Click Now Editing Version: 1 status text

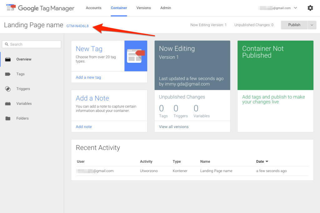(x=208, y=25)
